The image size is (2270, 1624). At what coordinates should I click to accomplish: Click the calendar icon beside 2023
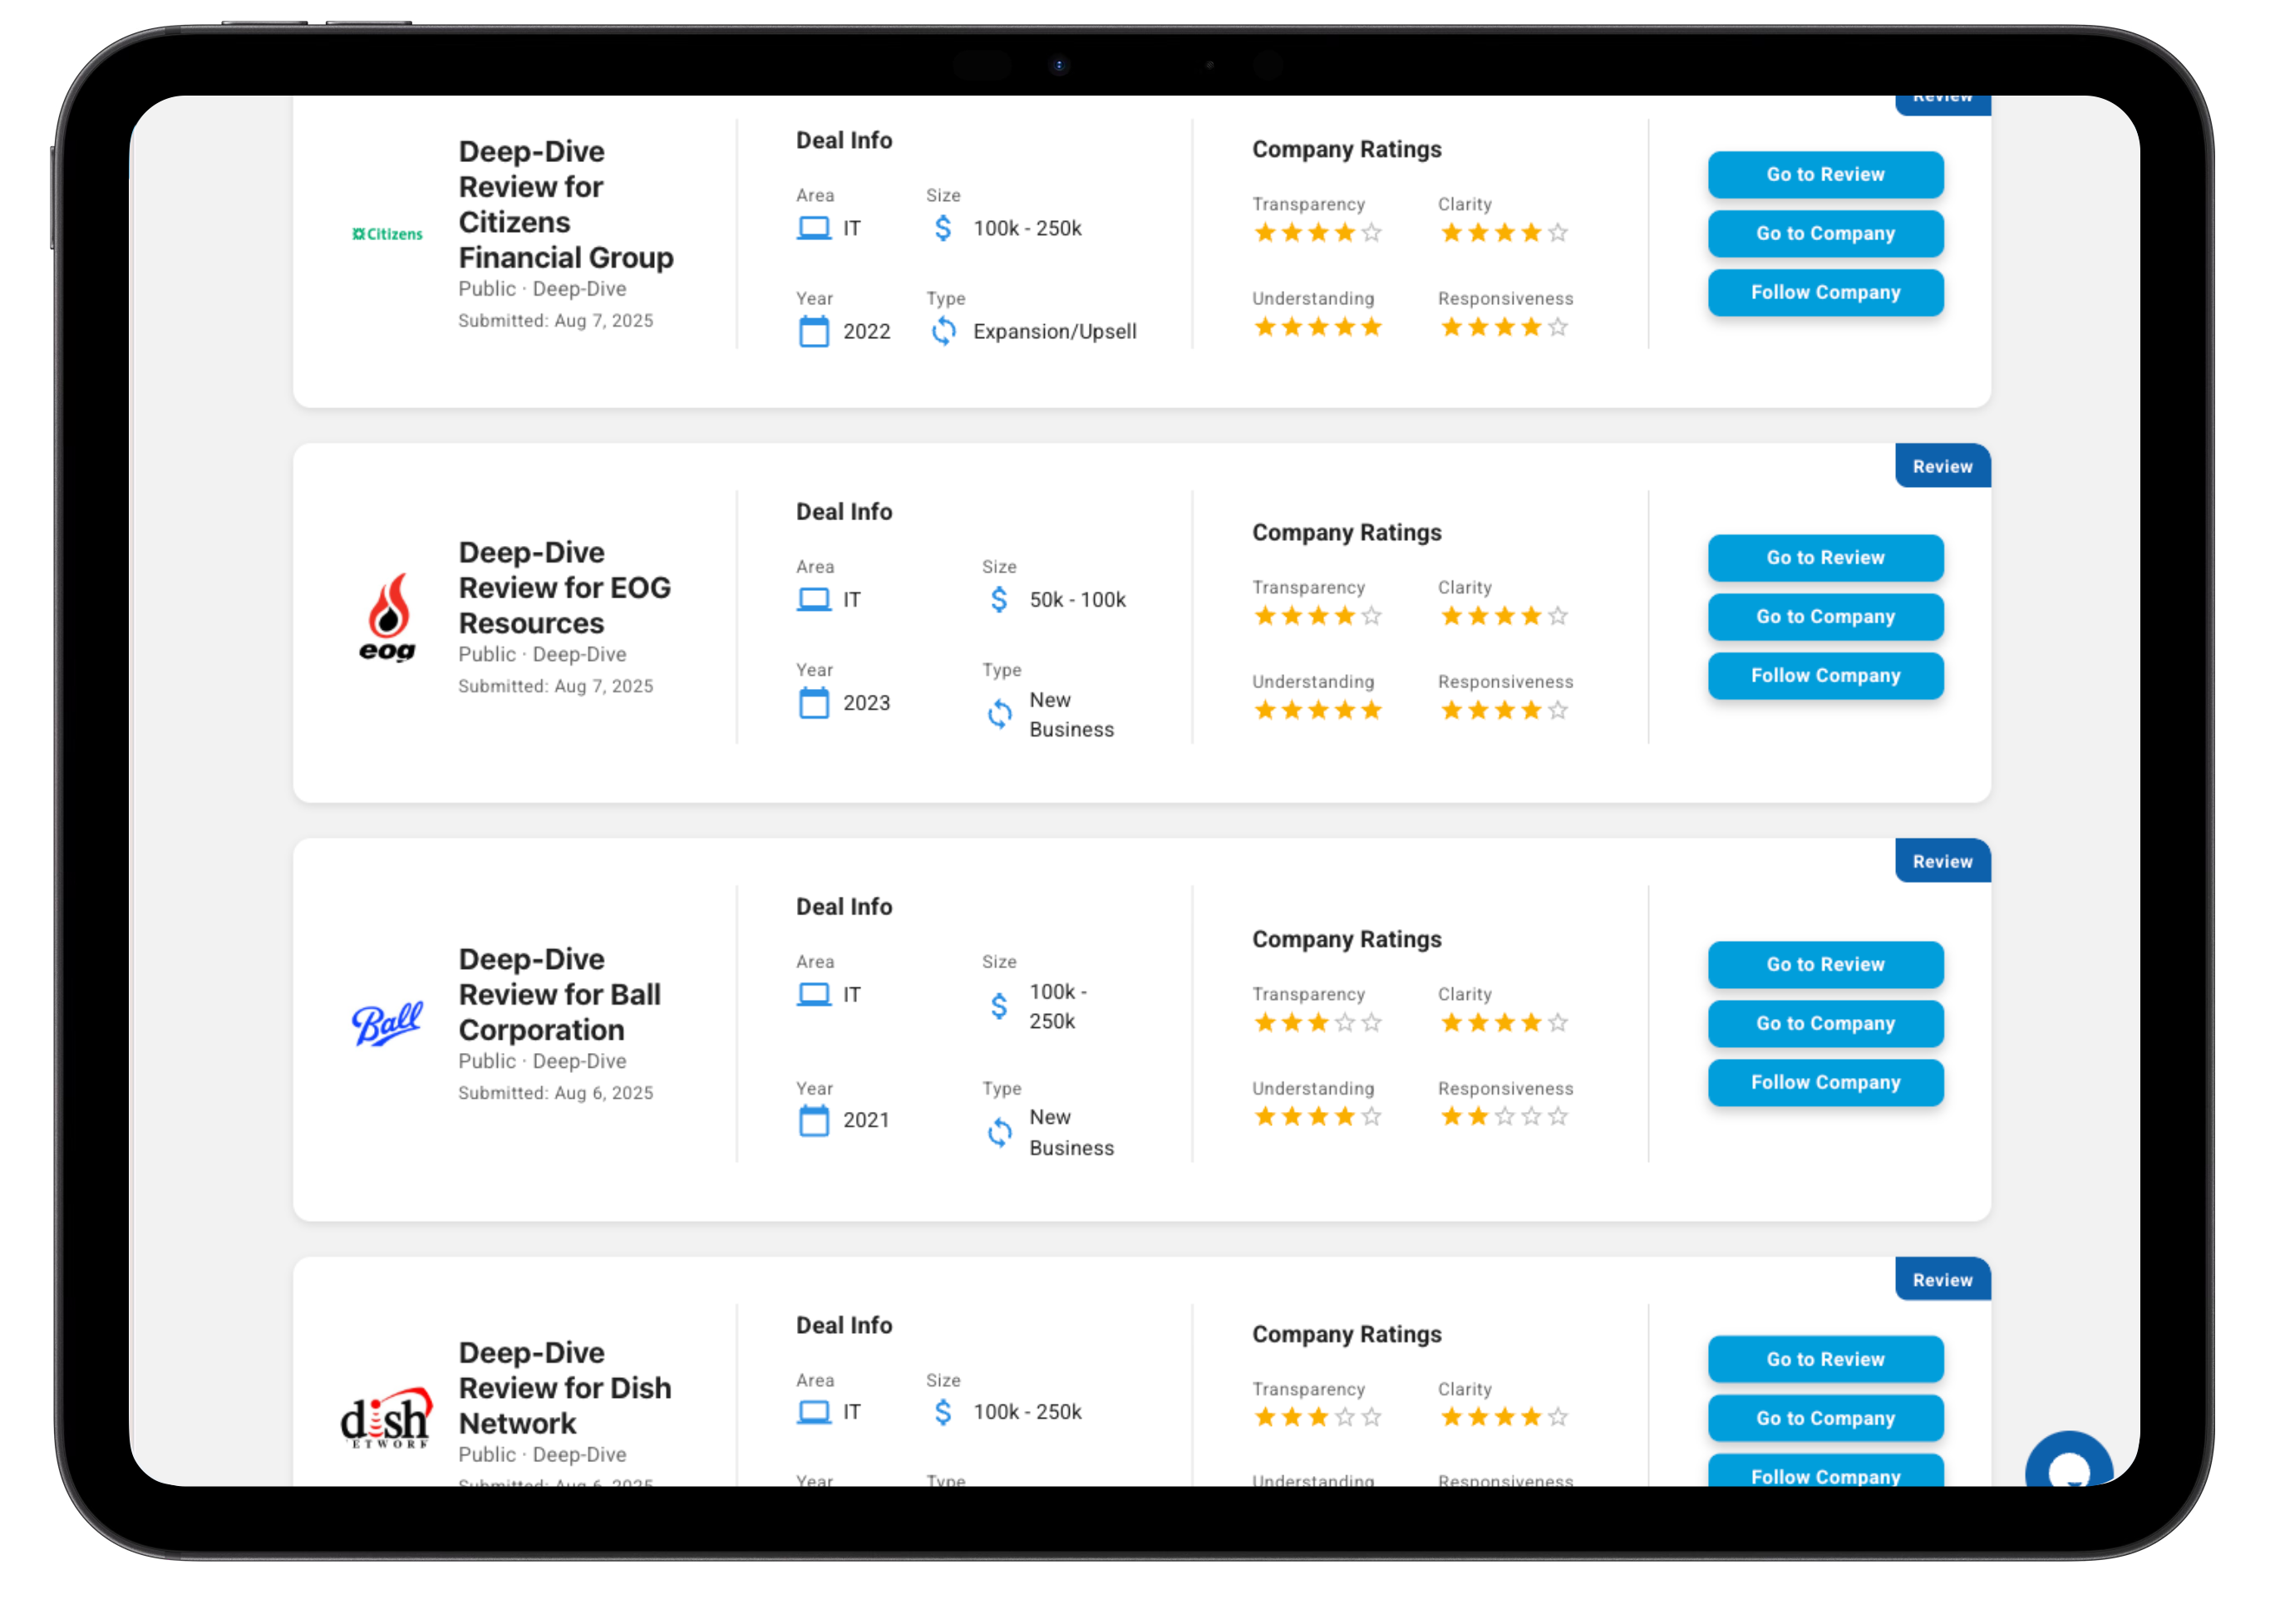click(x=814, y=703)
